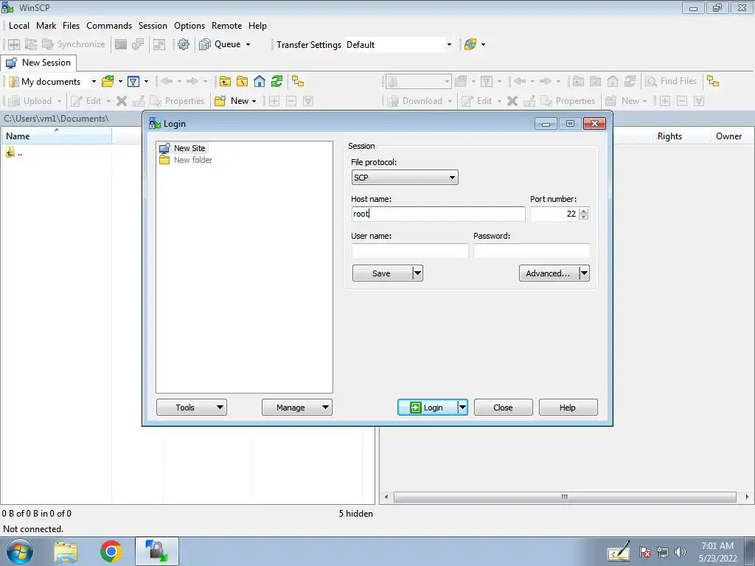Select New folder in the site tree
This screenshot has width=755, height=566.
192,160
